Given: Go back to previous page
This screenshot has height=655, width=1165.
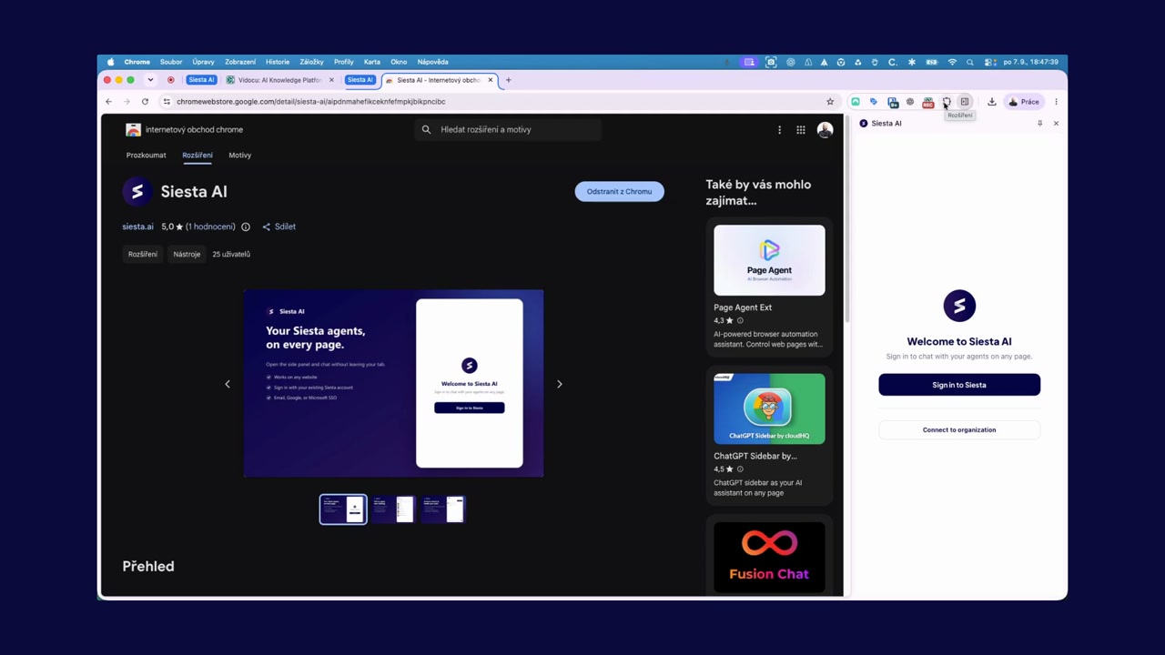Looking at the screenshot, I should [108, 102].
